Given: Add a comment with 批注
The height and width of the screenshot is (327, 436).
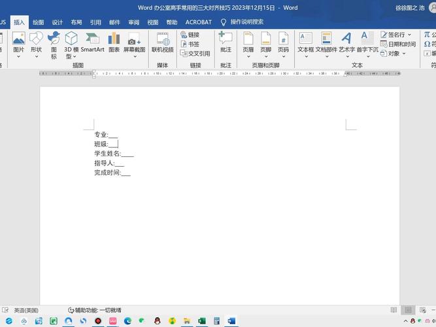Looking at the screenshot, I should pos(226,42).
